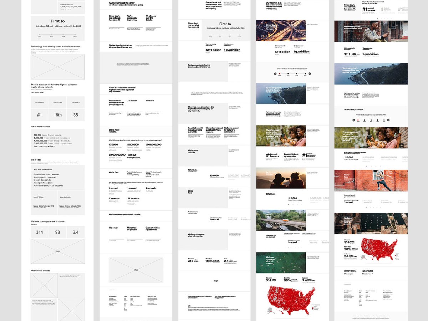Click red 2003 dot on fourth mockup's timeline
Screen dimensions: 428x321
279,73
